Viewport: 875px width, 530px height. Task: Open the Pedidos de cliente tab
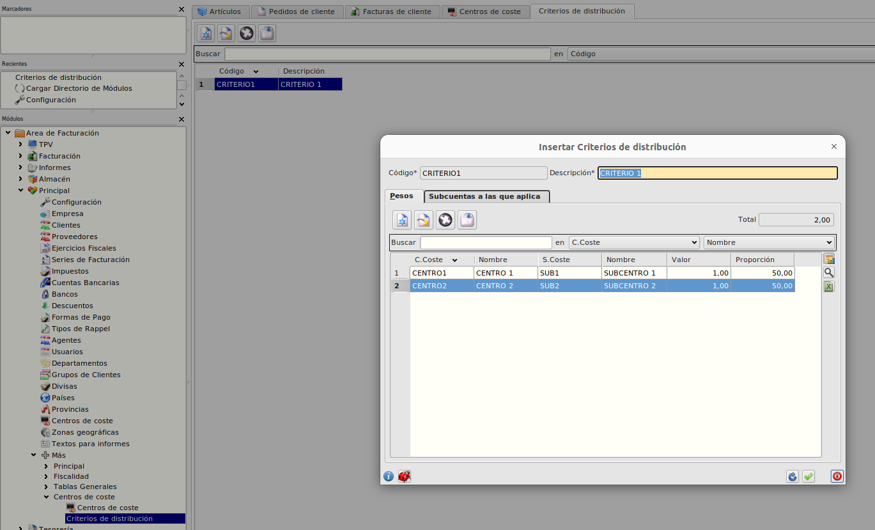[x=297, y=12]
